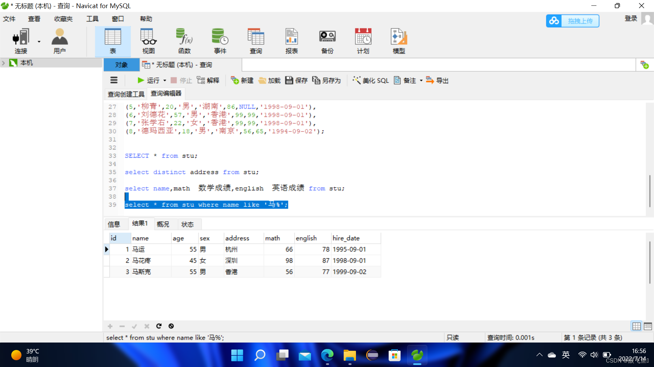
Task: Click Beautify SQL (美化 SQL)
Action: [x=371, y=80]
